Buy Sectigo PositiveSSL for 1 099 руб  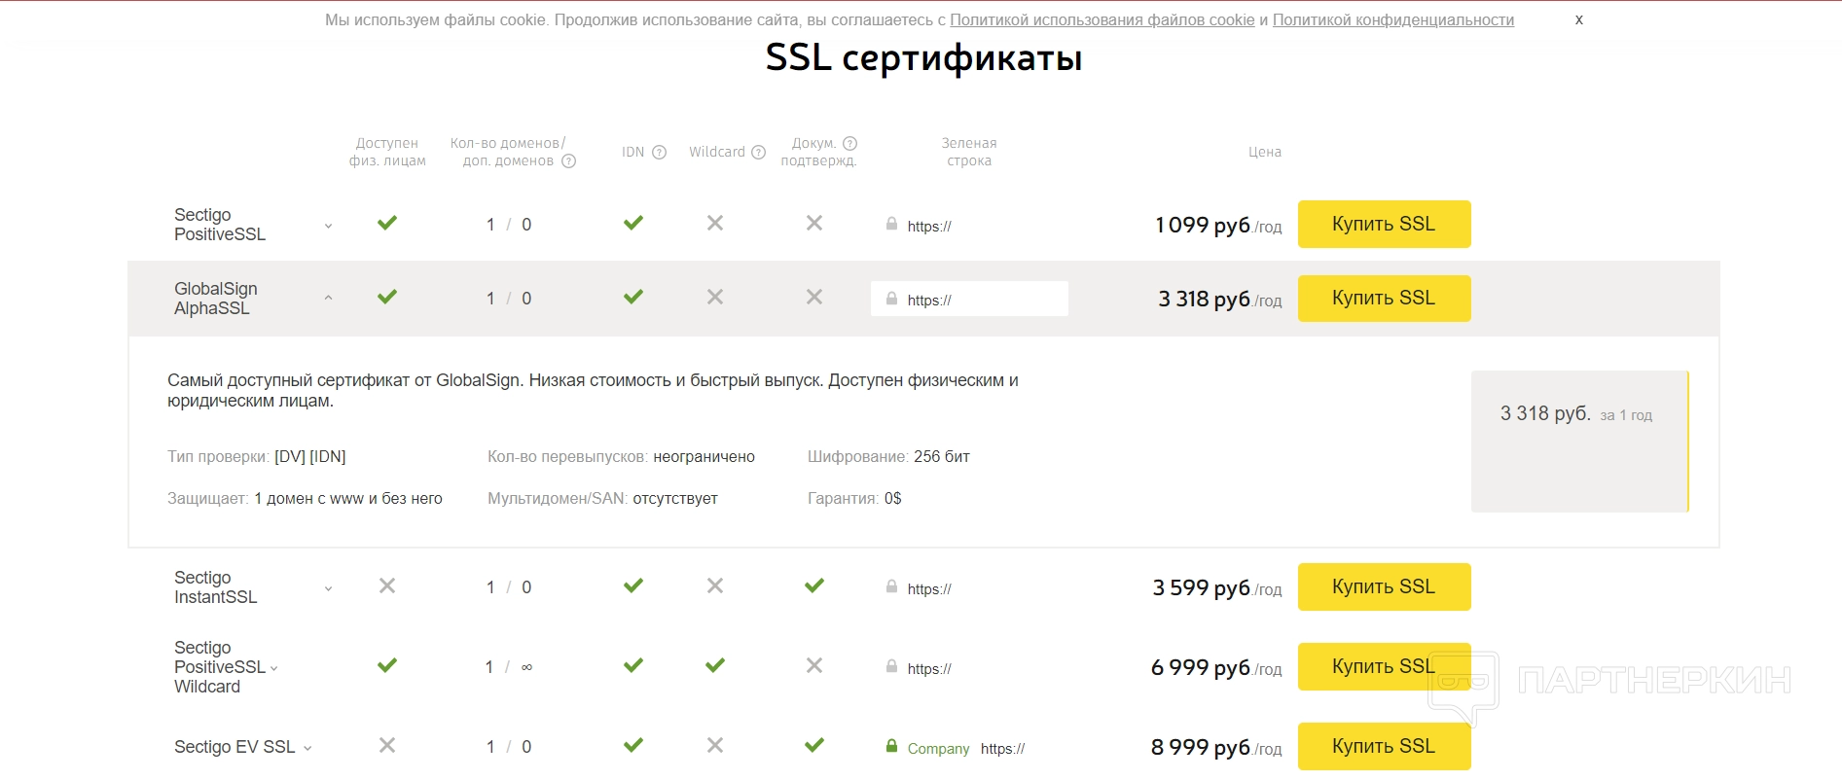[1384, 225]
